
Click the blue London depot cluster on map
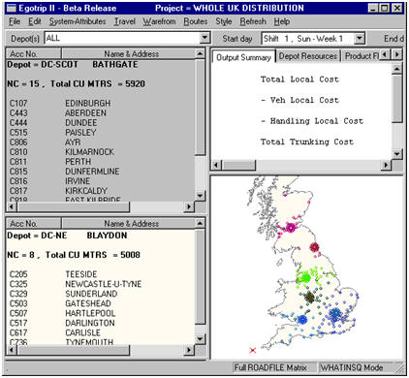(334, 314)
